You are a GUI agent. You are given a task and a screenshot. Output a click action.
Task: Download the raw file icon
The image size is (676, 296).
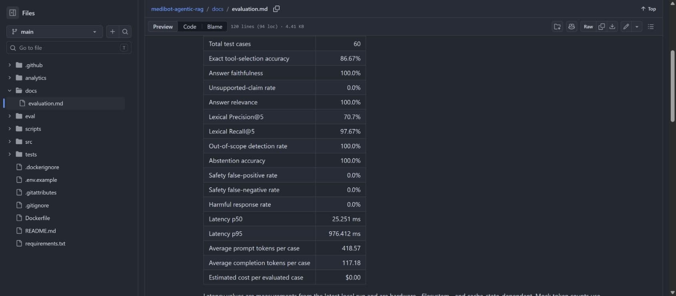612,27
